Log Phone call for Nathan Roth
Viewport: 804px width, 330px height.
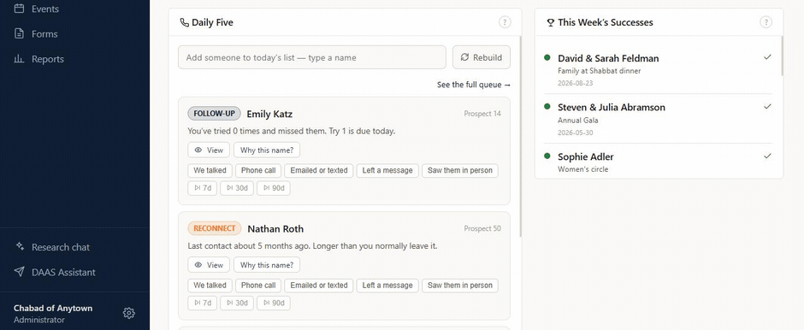[x=258, y=286]
